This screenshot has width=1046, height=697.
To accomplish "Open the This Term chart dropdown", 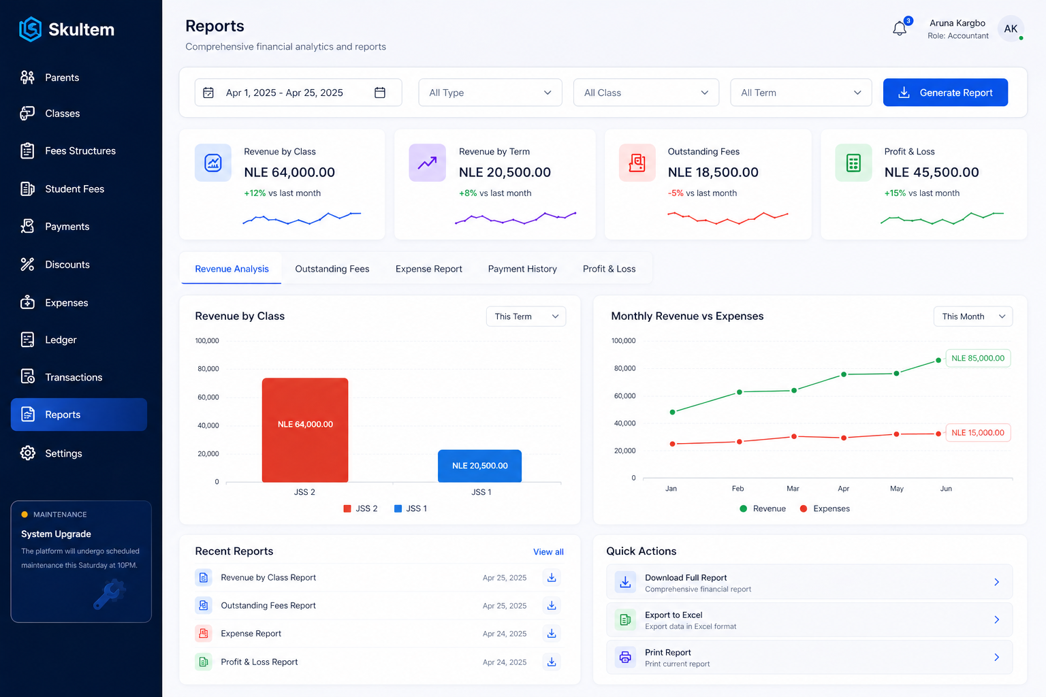I will 526,317.
